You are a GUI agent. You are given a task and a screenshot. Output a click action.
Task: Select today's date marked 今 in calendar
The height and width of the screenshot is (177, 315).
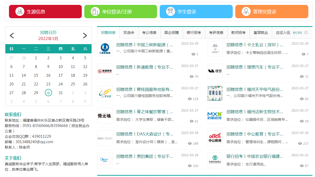pos(48,93)
